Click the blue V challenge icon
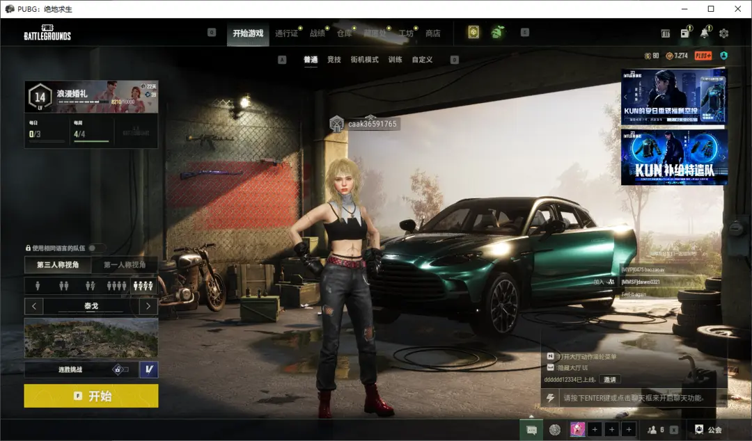 149,369
